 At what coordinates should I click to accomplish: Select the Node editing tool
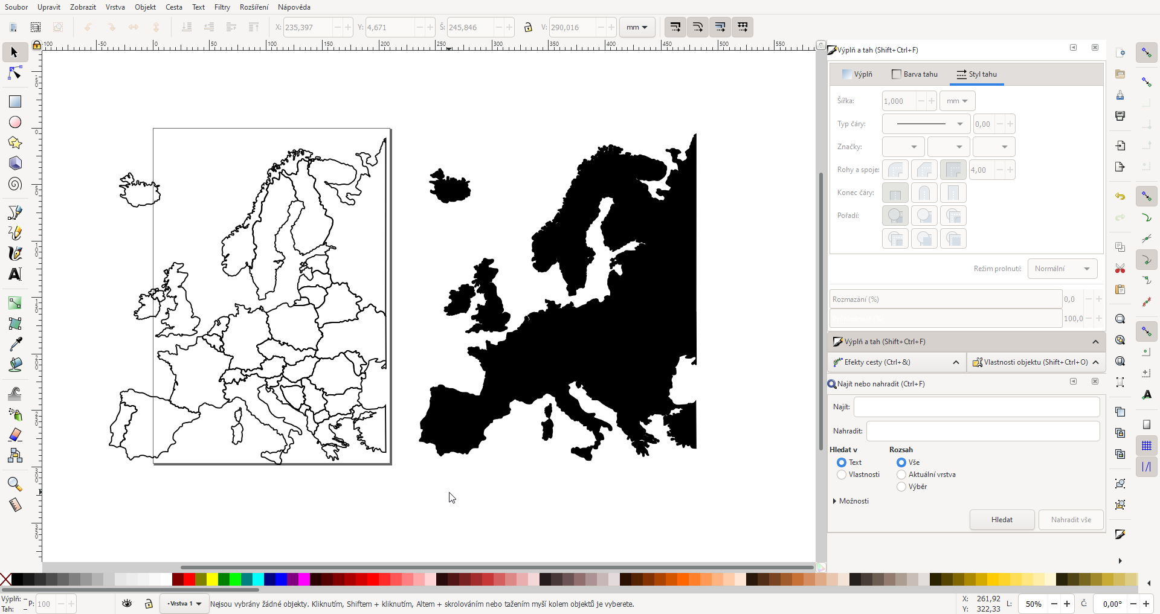coord(15,73)
